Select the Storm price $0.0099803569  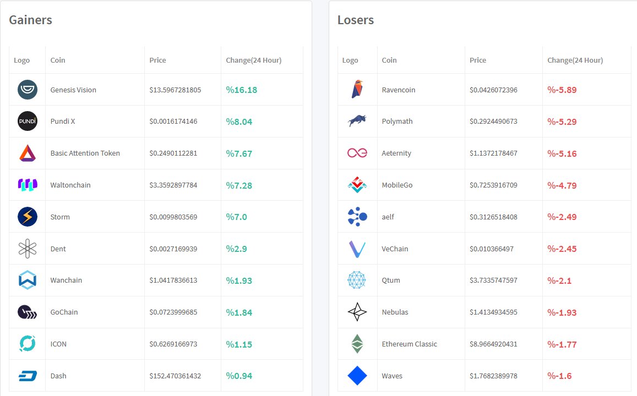click(x=173, y=217)
